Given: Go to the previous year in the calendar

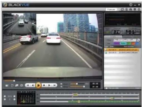Looking at the screenshot, I should [x=5, y=96].
